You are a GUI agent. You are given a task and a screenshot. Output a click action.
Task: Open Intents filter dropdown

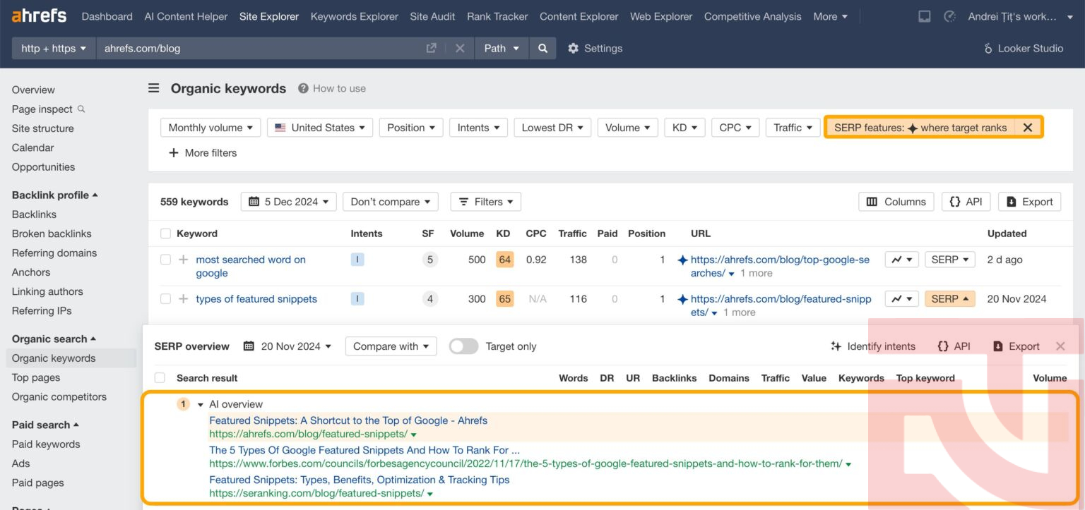(x=478, y=128)
